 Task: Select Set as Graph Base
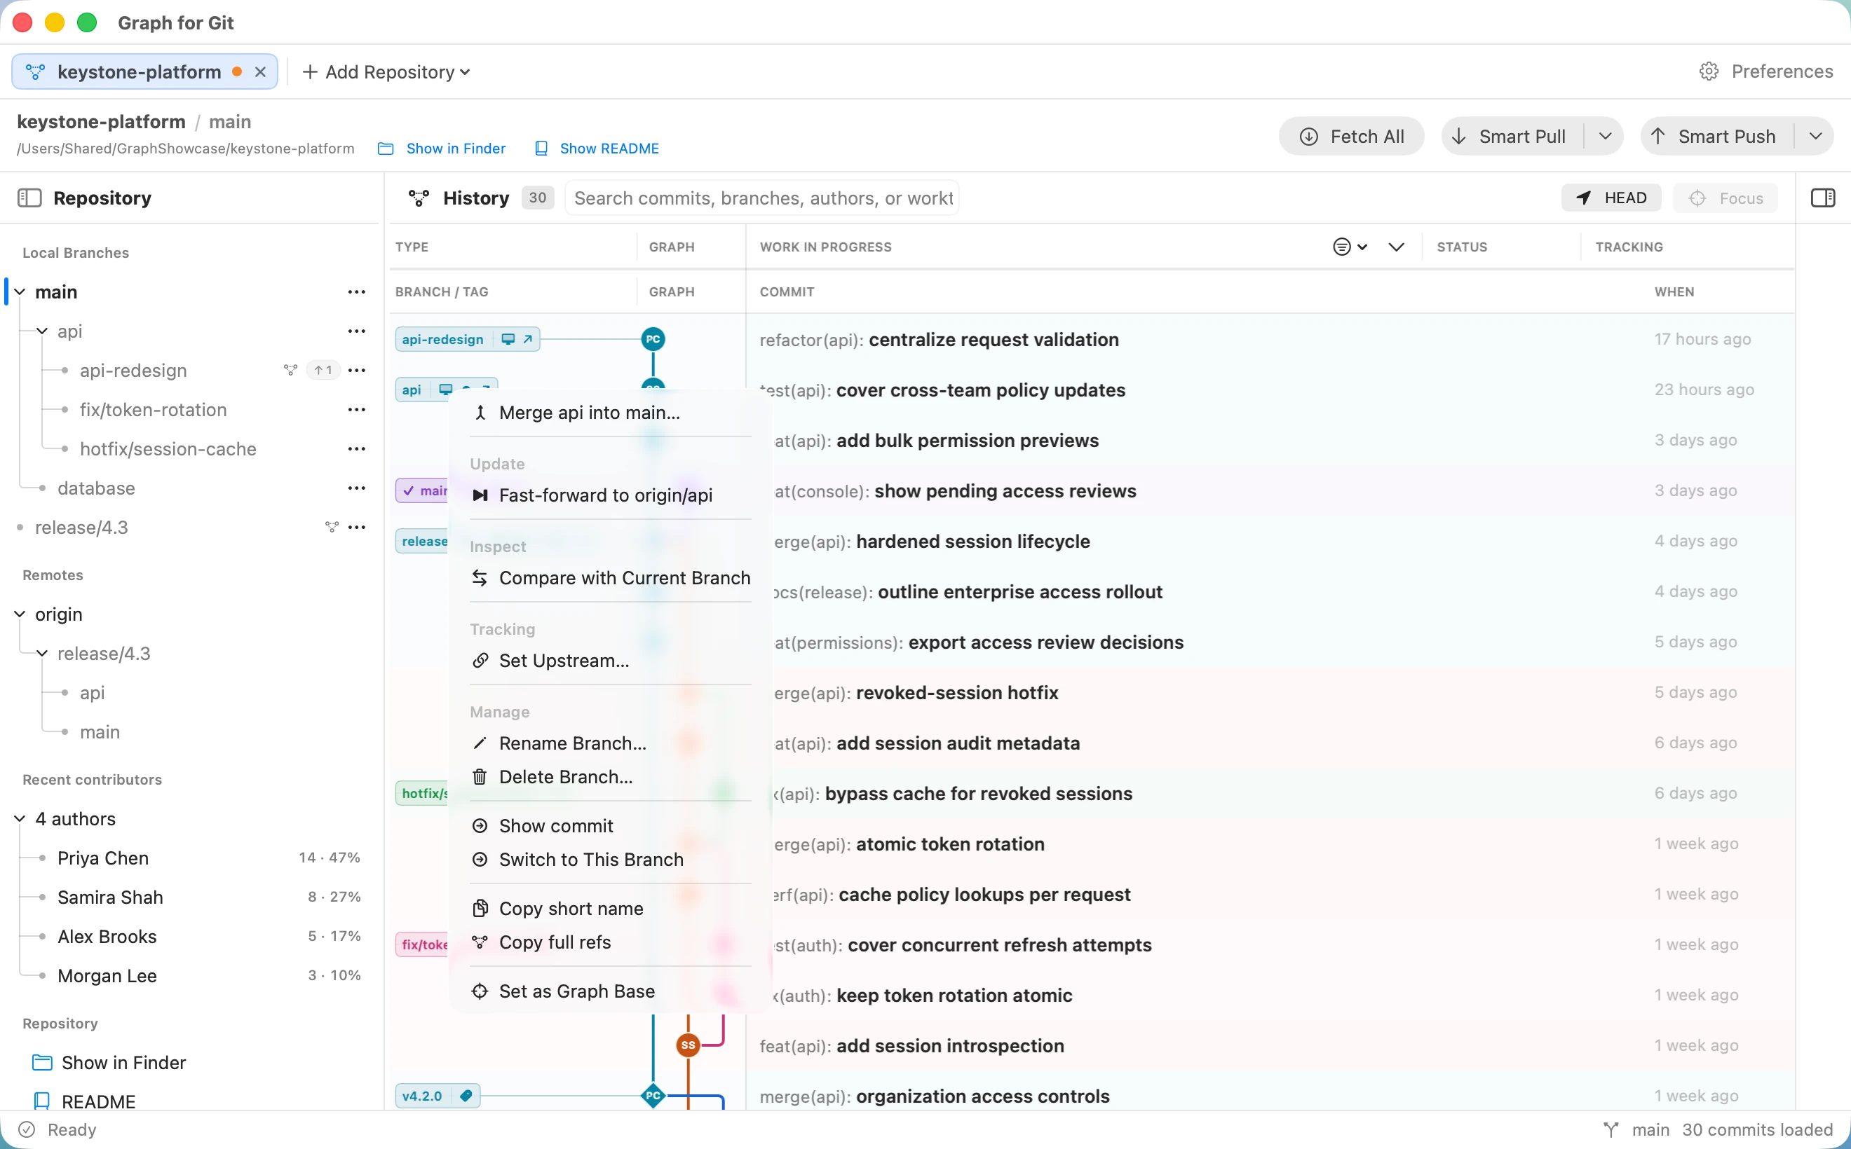[x=611, y=991]
